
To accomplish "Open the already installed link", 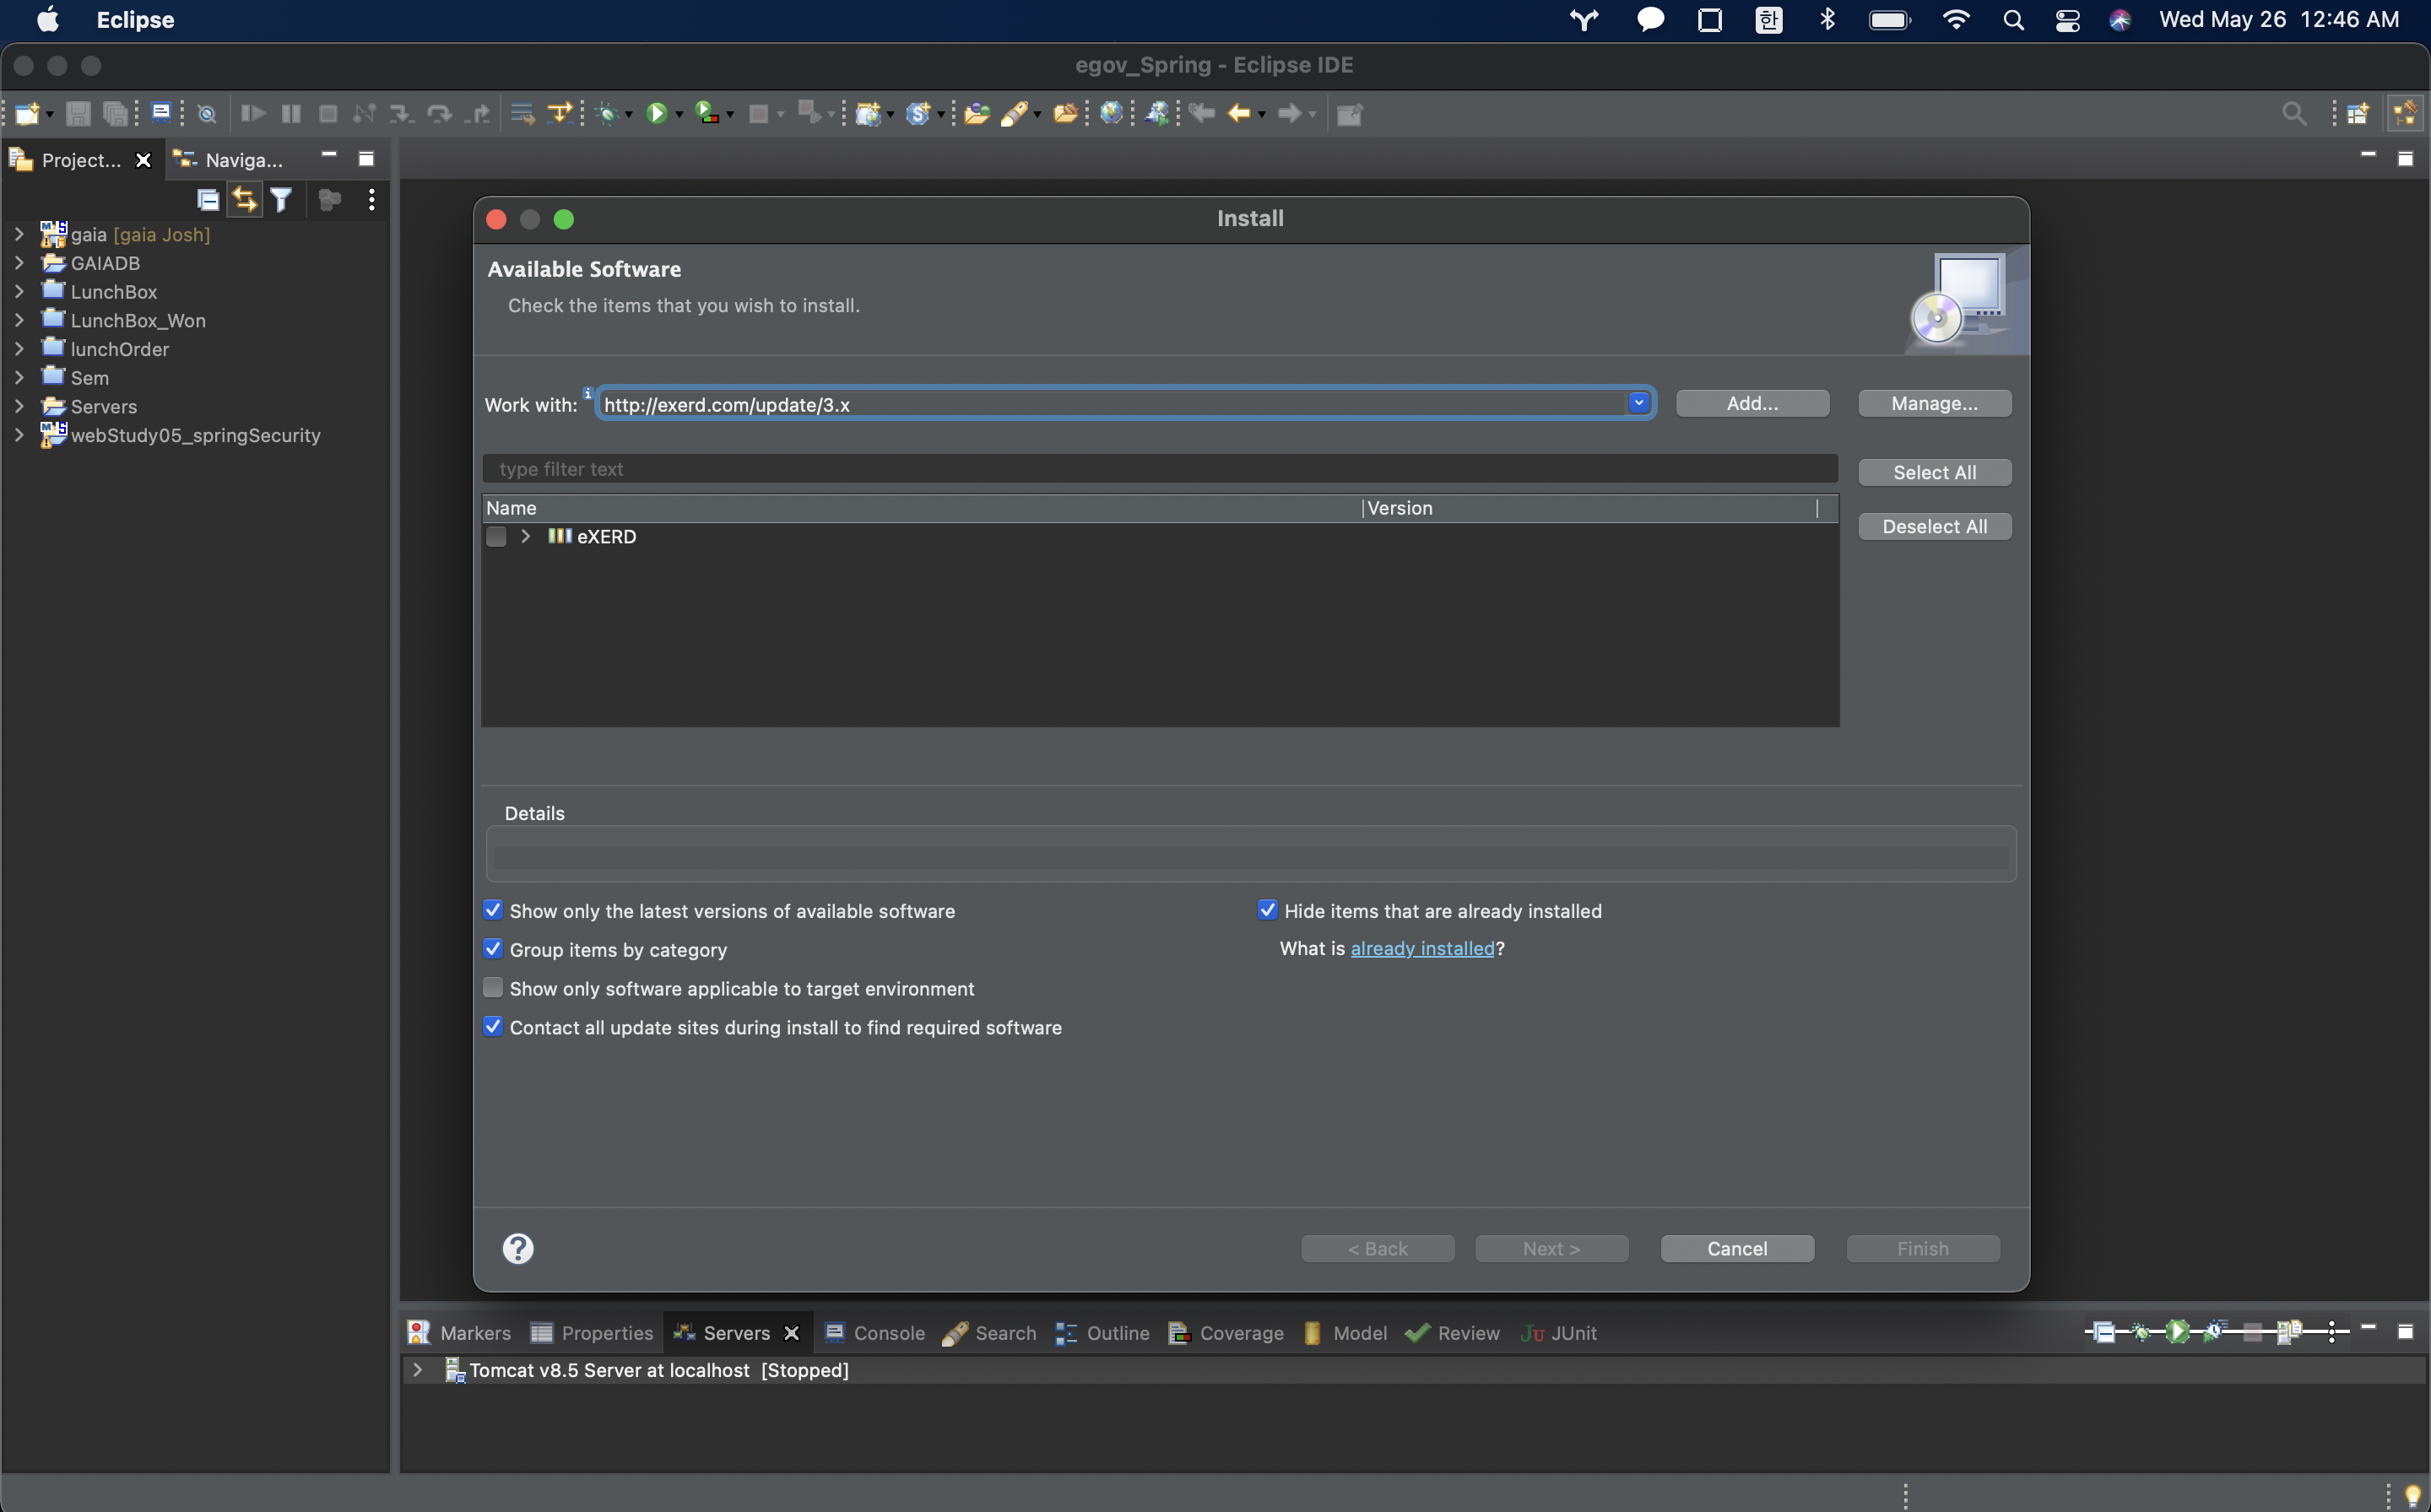I will (1421, 948).
